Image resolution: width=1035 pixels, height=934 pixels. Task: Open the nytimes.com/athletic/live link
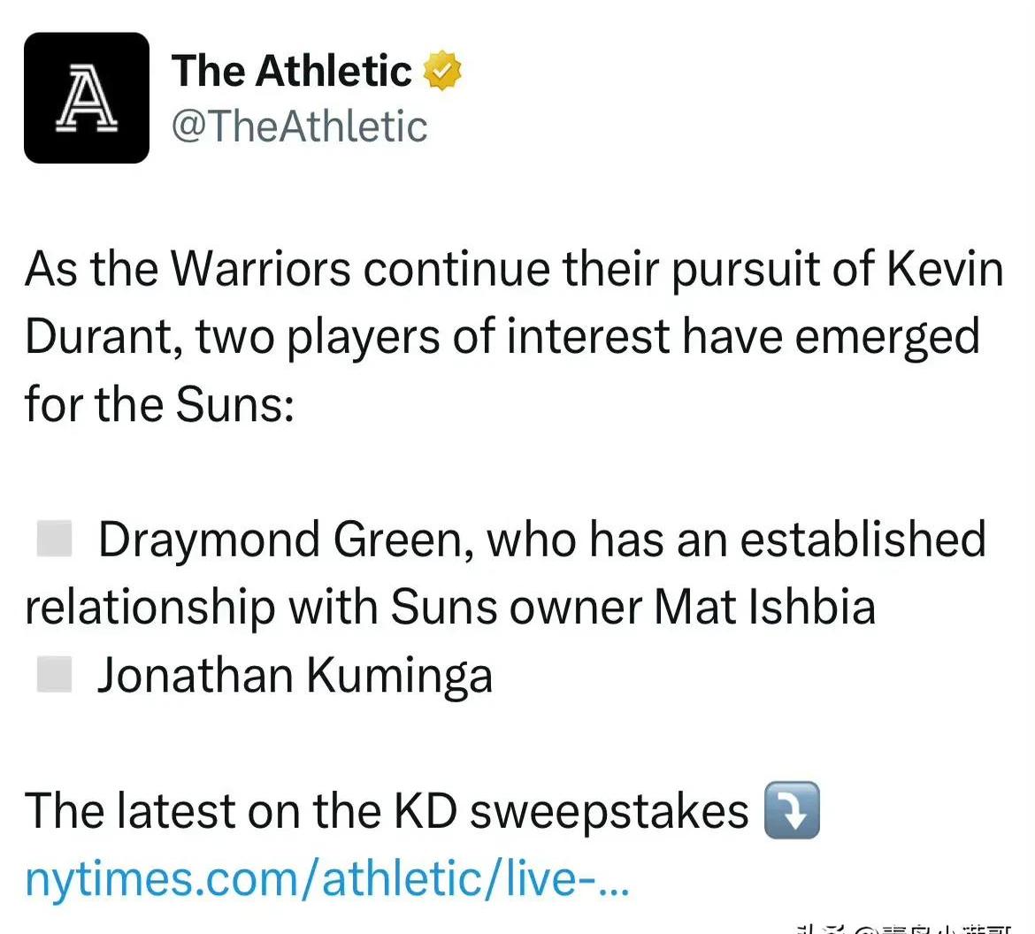point(326,879)
